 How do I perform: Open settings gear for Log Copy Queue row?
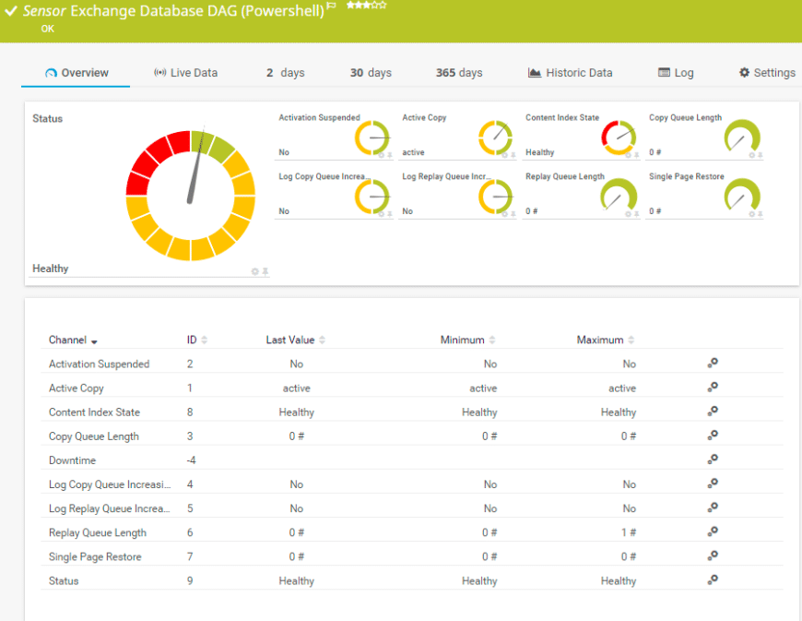pyautogui.click(x=713, y=484)
